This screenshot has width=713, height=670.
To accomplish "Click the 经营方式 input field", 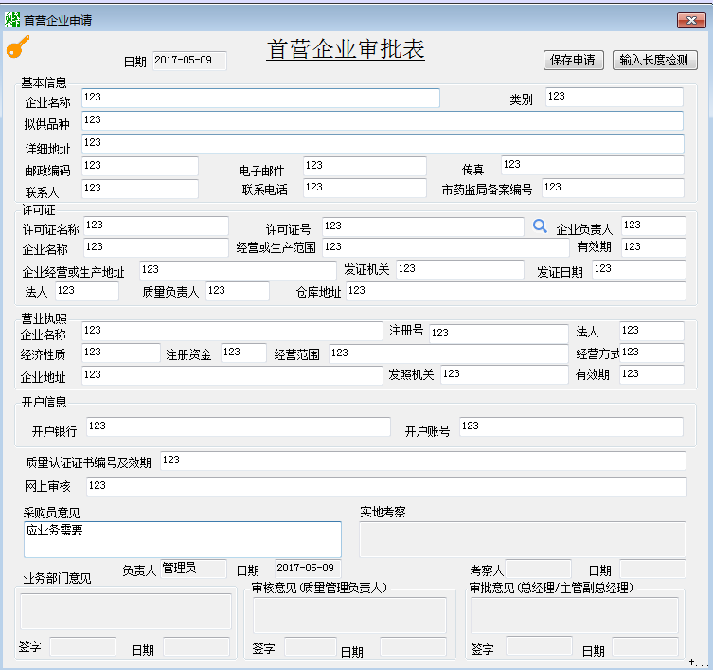I will (x=651, y=353).
